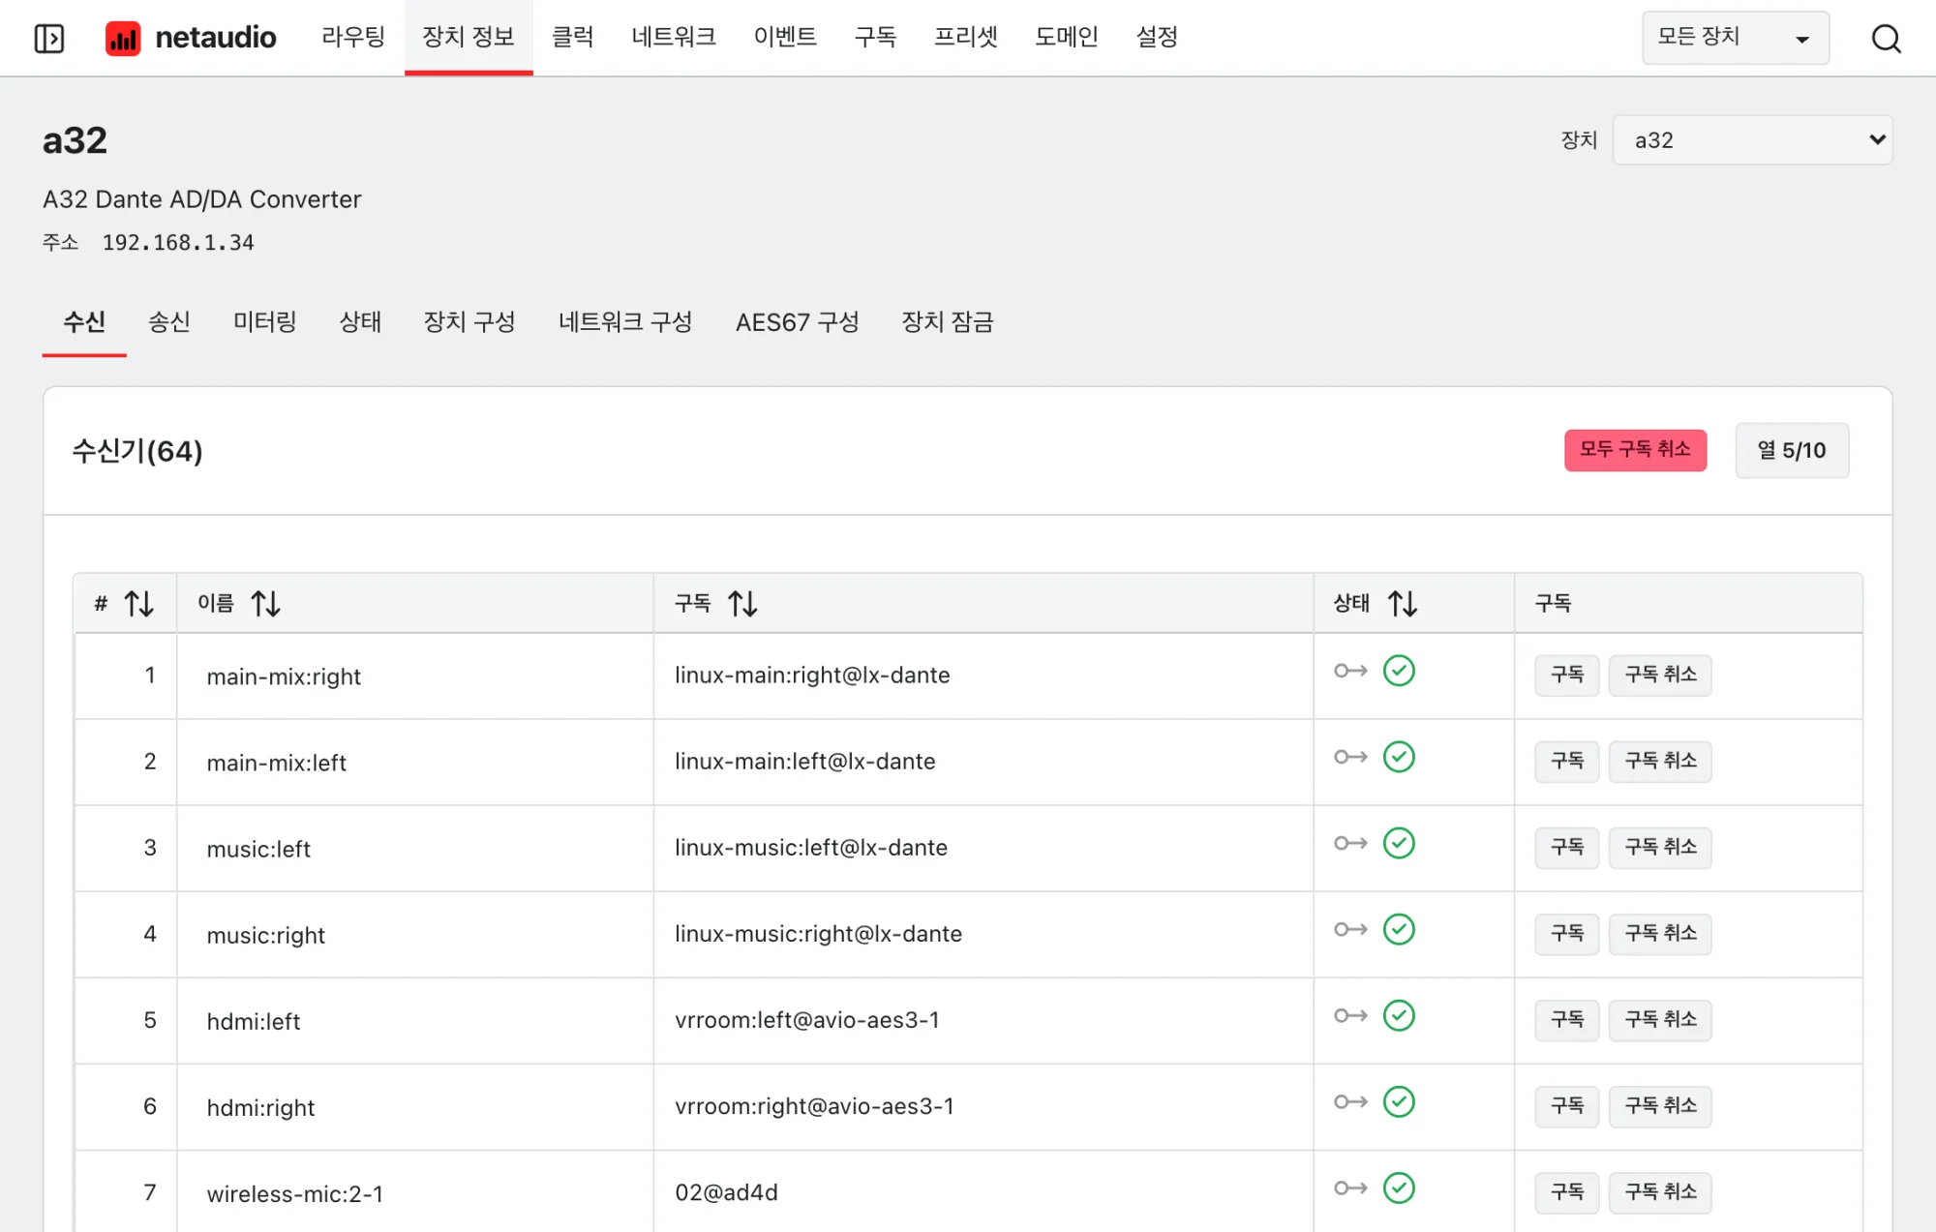Screen dimensions: 1936x1232
Task: Click the vrroom:left@avio-aes3-1 cell
Action: coord(983,1020)
